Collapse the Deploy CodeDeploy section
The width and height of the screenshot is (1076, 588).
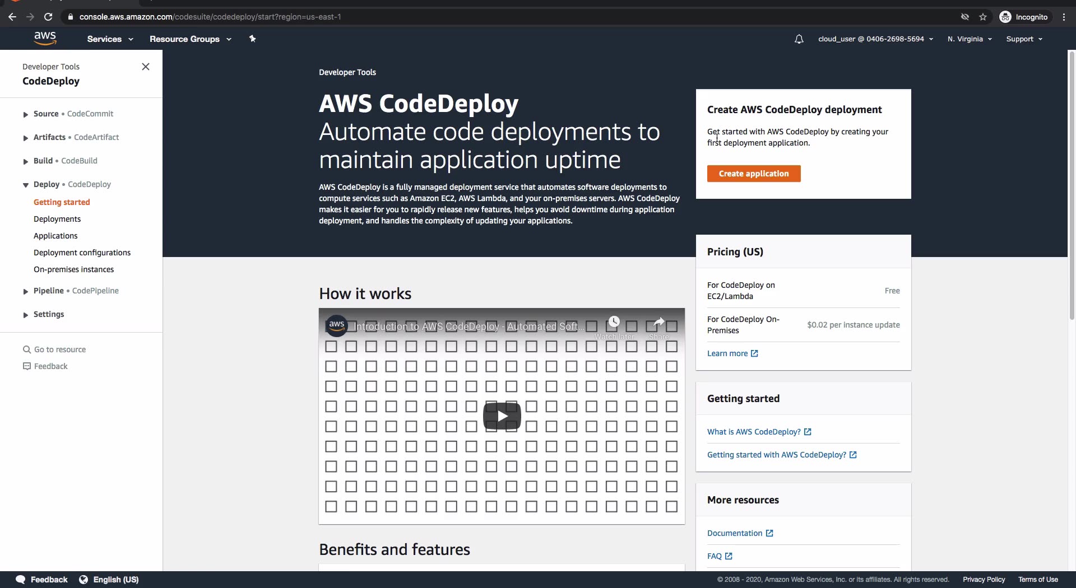[x=26, y=185]
